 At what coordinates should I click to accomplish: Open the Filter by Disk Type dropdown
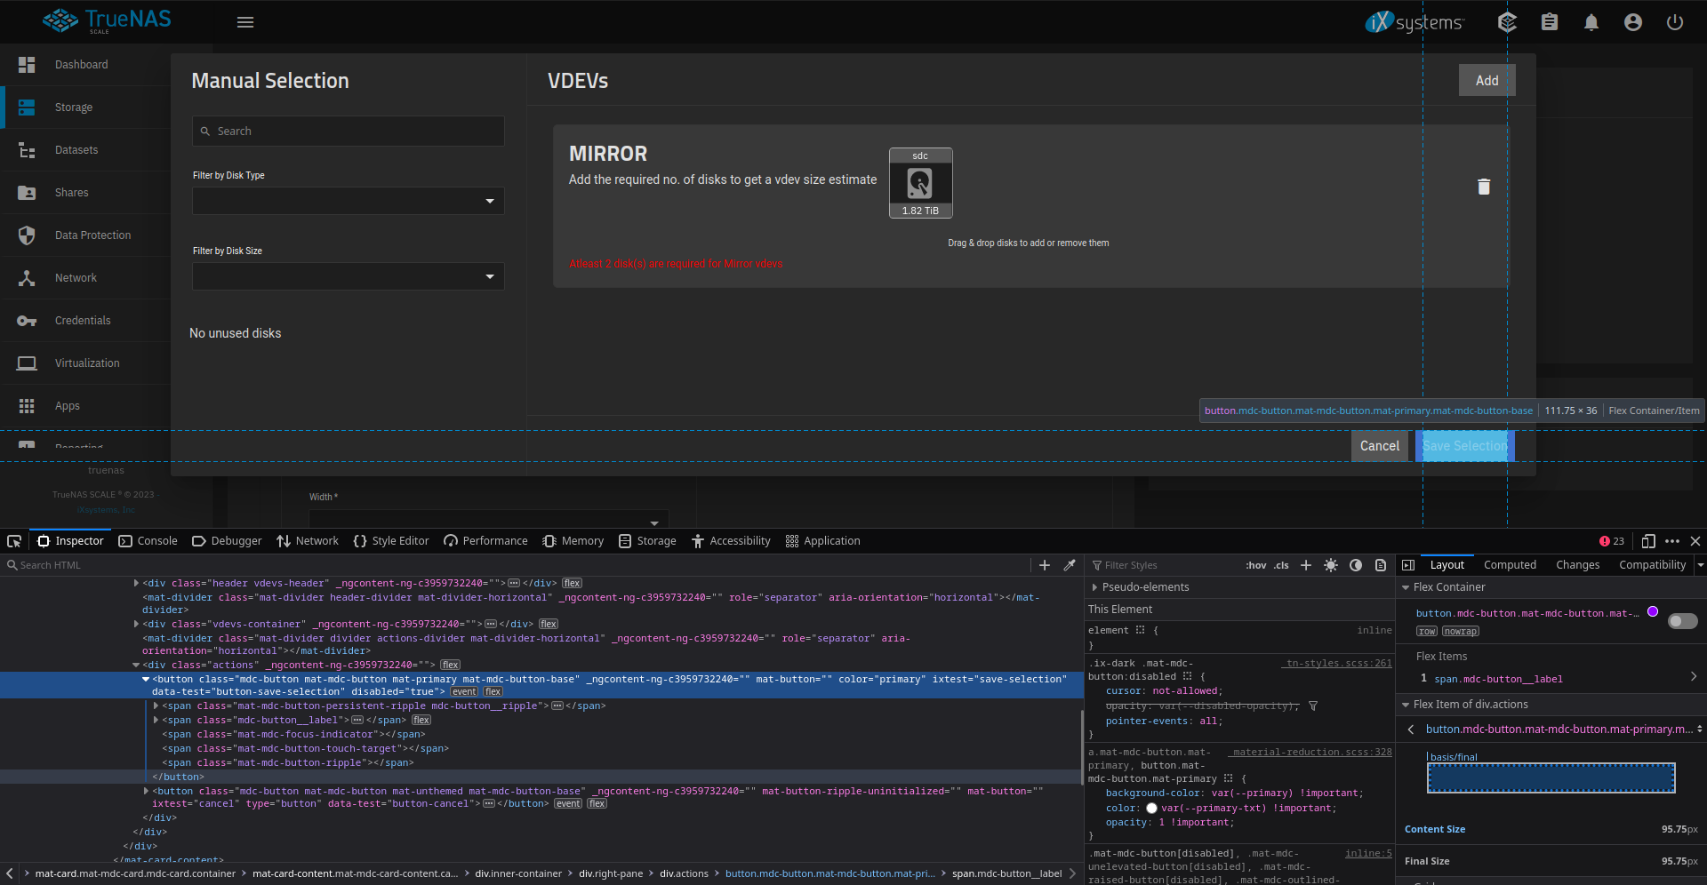(x=349, y=201)
